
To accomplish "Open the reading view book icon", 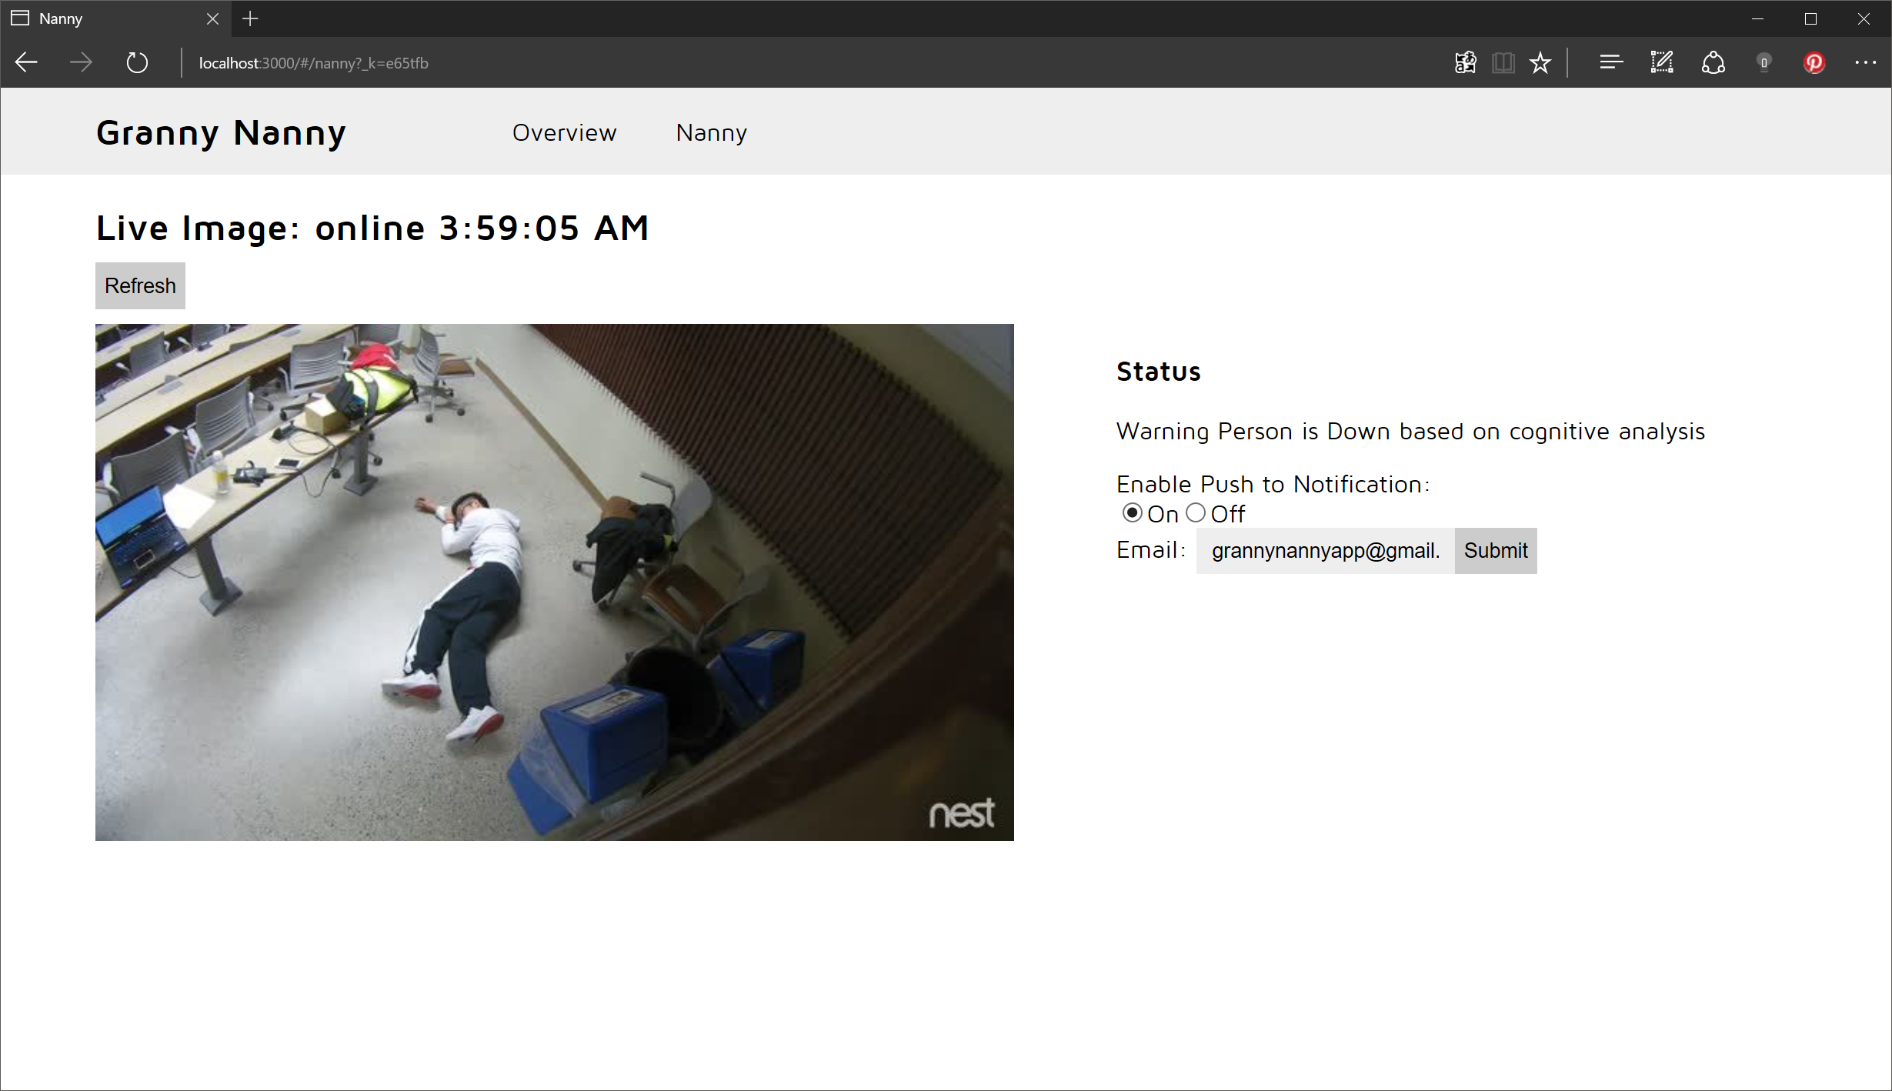I will [x=1503, y=62].
